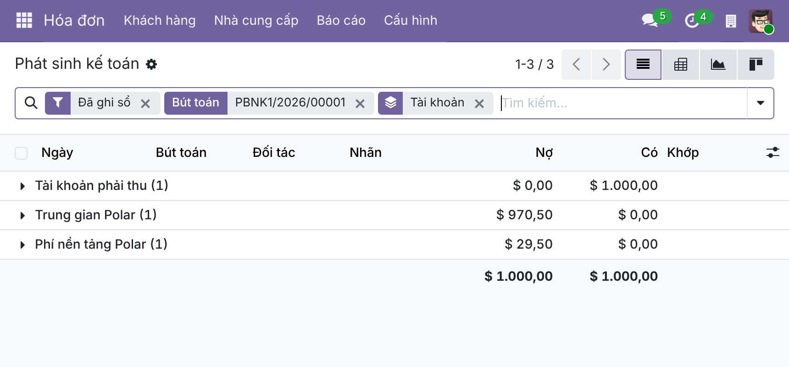Switch to graph view
The width and height of the screenshot is (789, 367).
tap(718, 64)
